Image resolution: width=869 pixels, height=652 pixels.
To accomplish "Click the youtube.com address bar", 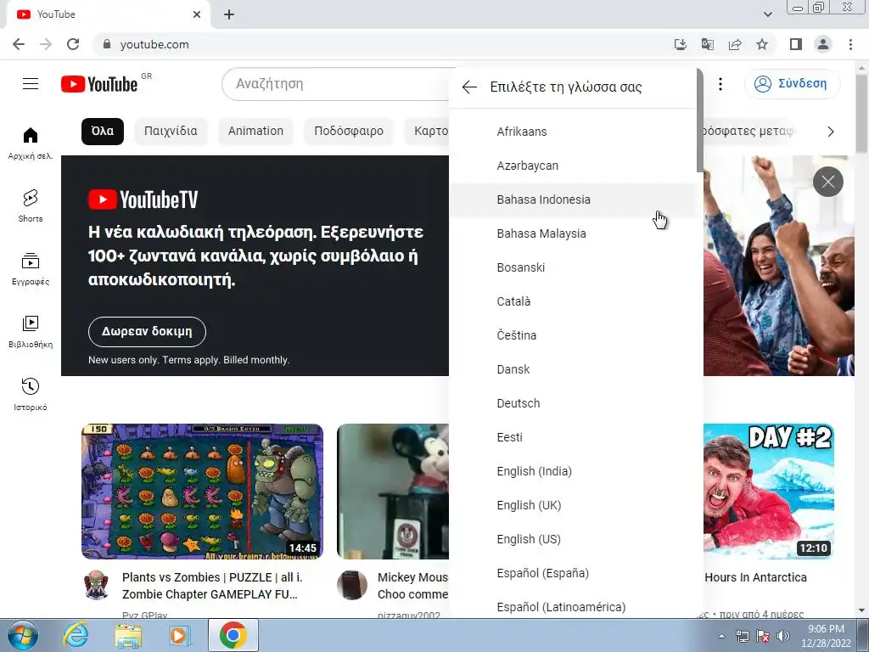I will [383, 44].
